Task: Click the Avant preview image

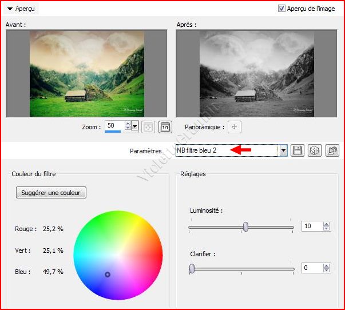Action: point(86,73)
